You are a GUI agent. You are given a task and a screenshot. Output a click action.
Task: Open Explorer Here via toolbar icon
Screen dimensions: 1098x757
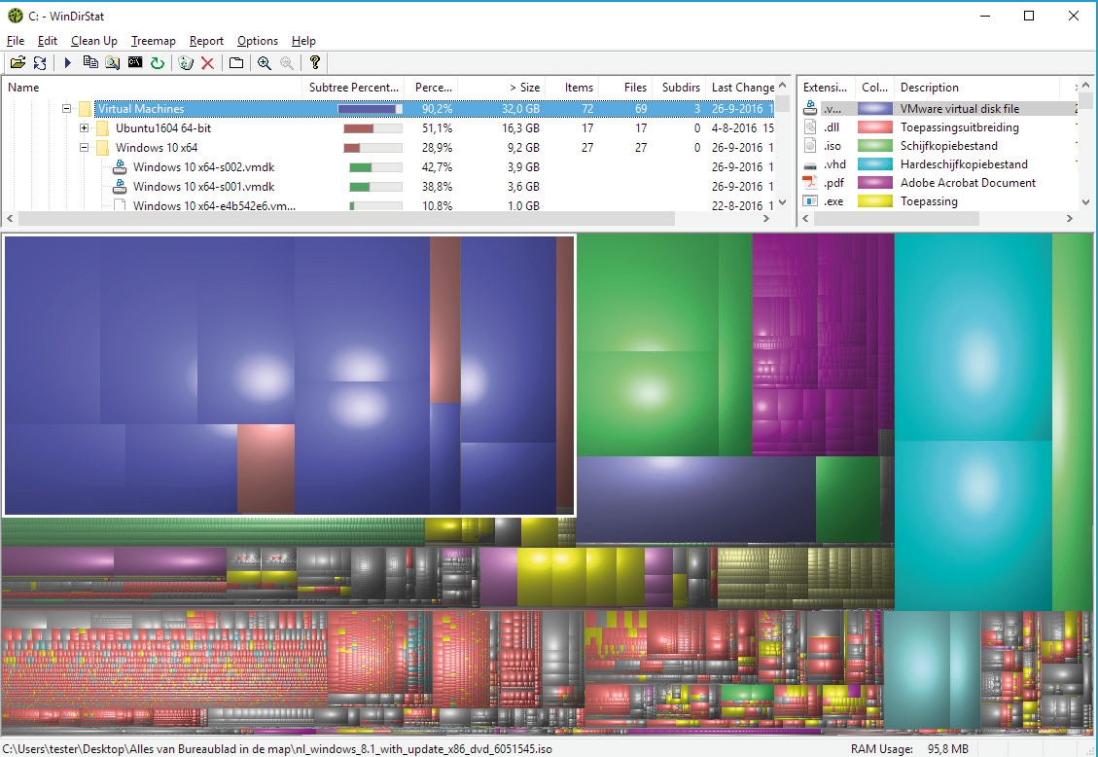pos(113,63)
